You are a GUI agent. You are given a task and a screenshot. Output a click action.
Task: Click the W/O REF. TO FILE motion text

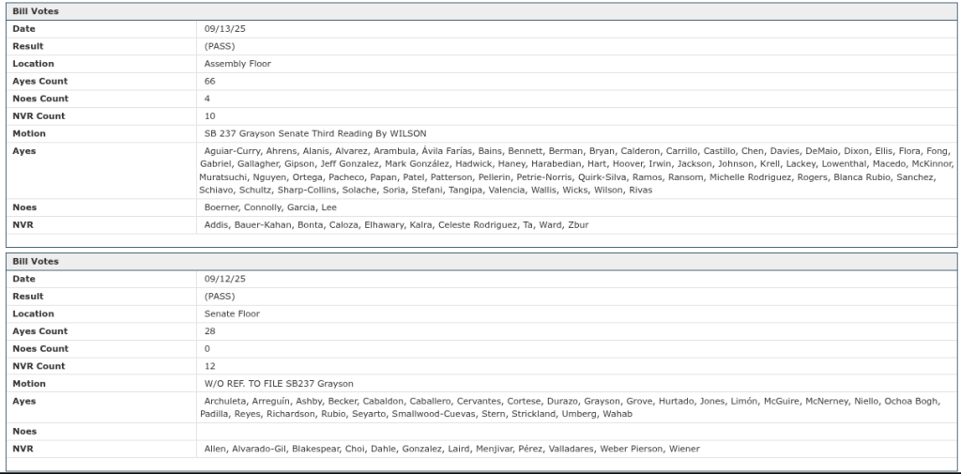coord(279,384)
